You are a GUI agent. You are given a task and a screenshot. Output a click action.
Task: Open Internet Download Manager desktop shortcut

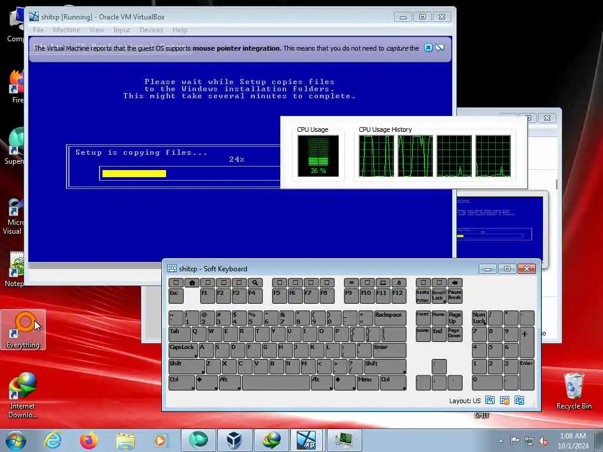23,395
